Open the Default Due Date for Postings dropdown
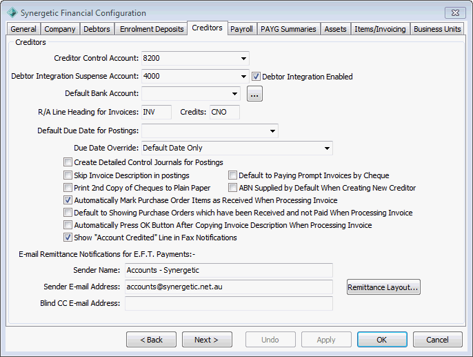This screenshot has height=357, width=473. pos(272,131)
